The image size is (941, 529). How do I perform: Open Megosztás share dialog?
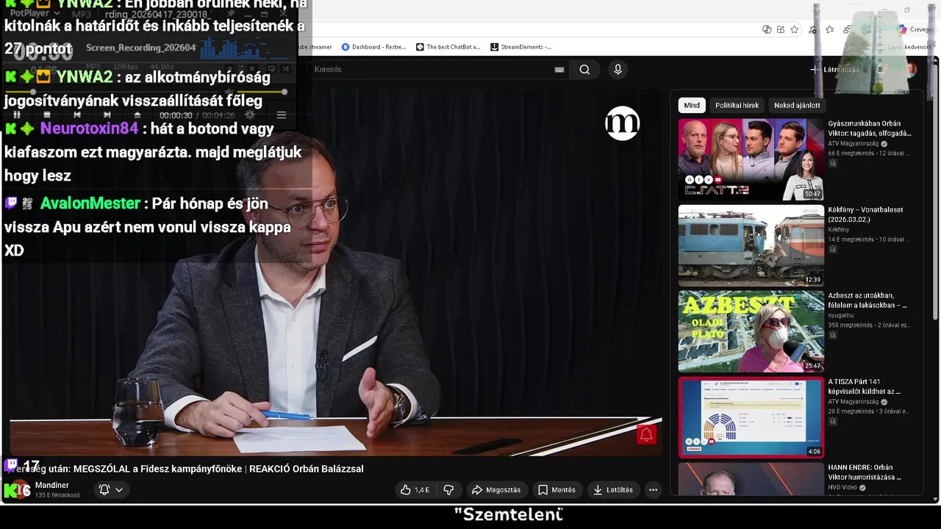pos(496,490)
